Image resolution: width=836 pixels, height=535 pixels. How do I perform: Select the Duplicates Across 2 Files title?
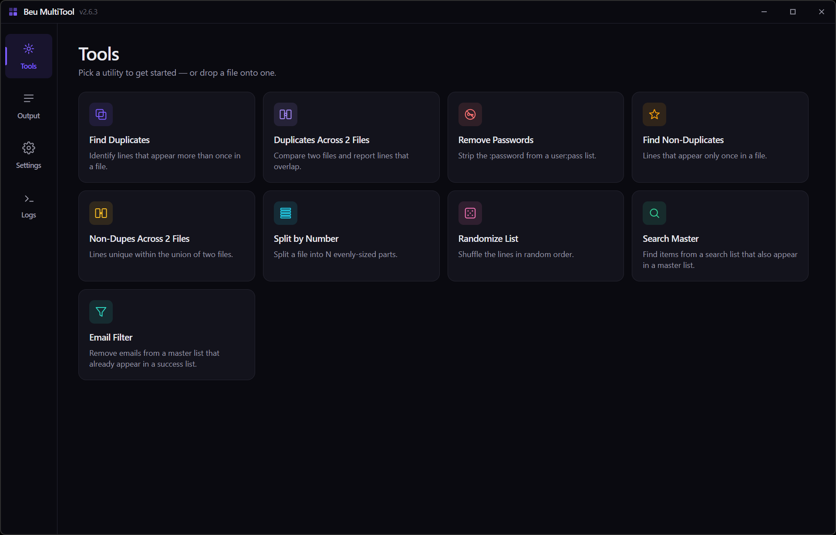pos(321,140)
